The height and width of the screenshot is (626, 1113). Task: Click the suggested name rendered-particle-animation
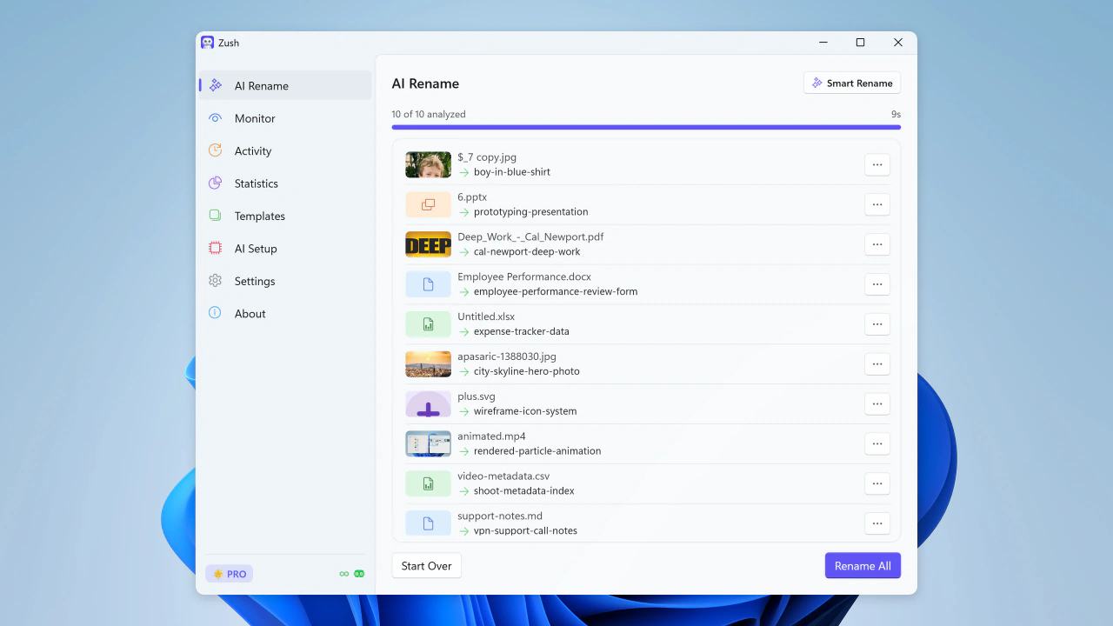(x=537, y=451)
